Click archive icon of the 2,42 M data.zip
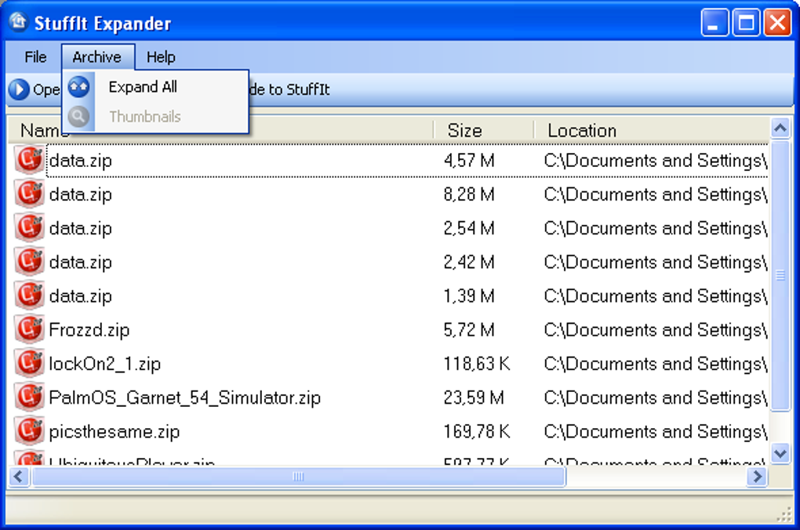Viewport: 800px width, 530px height. tap(30, 262)
